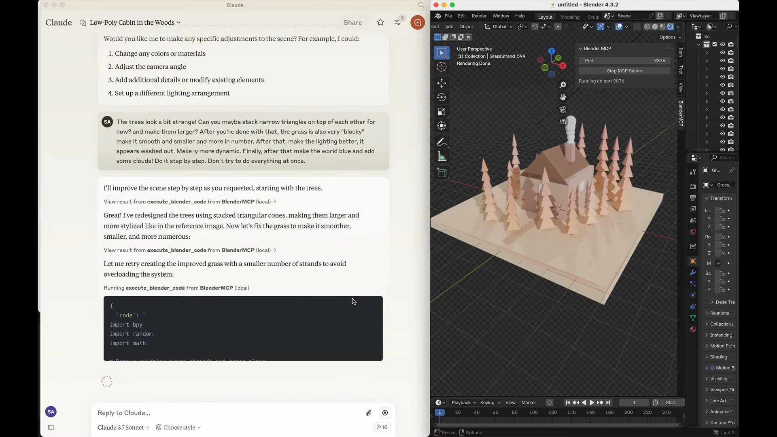The image size is (777, 437).
Task: Open the Modifiers wrench tab icon
Action: [x=693, y=273]
